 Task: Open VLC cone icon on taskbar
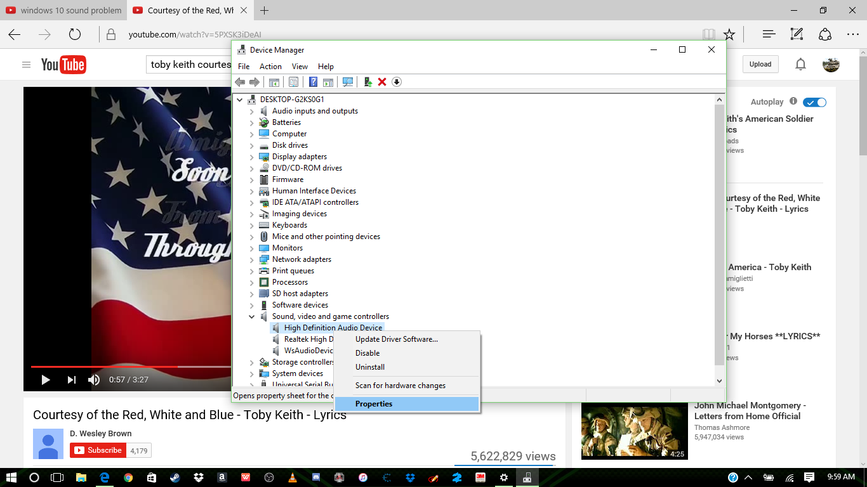[292, 477]
